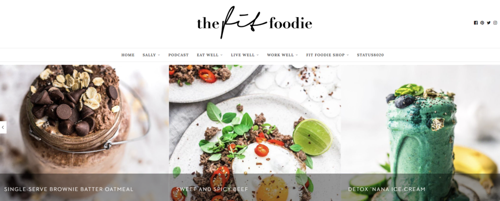The image size is (500, 201).
Task: Expand the Live Well dropdown arrow
Action: [258, 55]
